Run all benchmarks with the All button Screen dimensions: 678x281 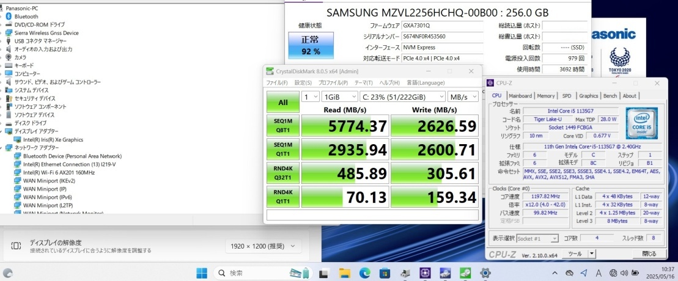click(x=283, y=103)
